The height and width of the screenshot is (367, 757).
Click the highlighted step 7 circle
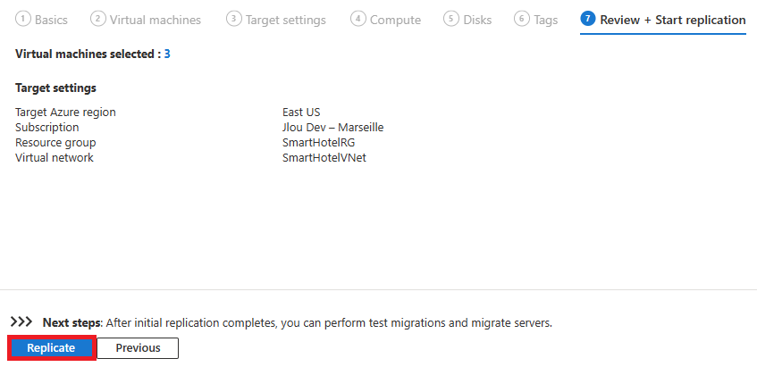point(587,20)
